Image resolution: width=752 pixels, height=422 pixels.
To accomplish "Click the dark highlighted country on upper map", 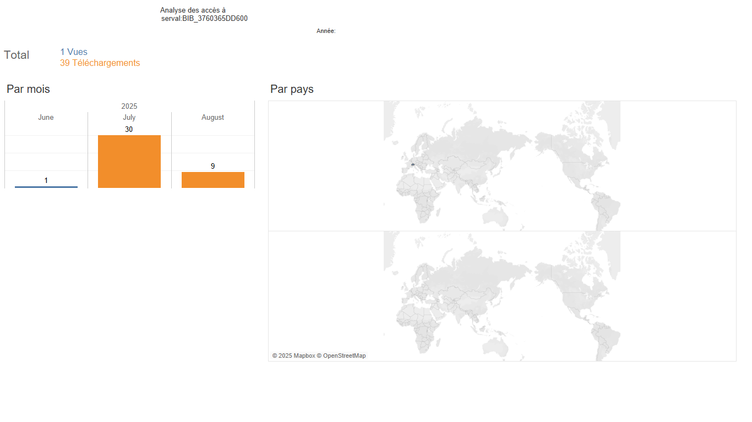I will pos(412,164).
